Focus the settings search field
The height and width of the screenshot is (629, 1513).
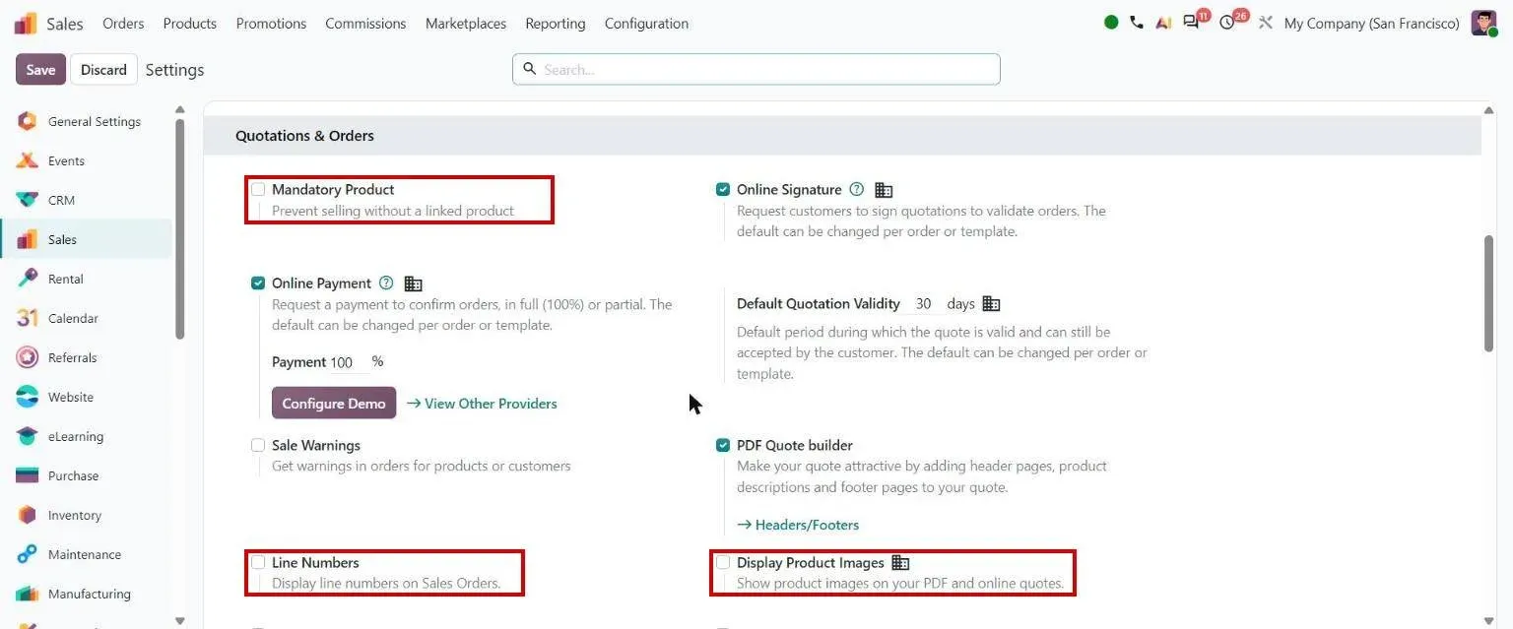click(756, 69)
